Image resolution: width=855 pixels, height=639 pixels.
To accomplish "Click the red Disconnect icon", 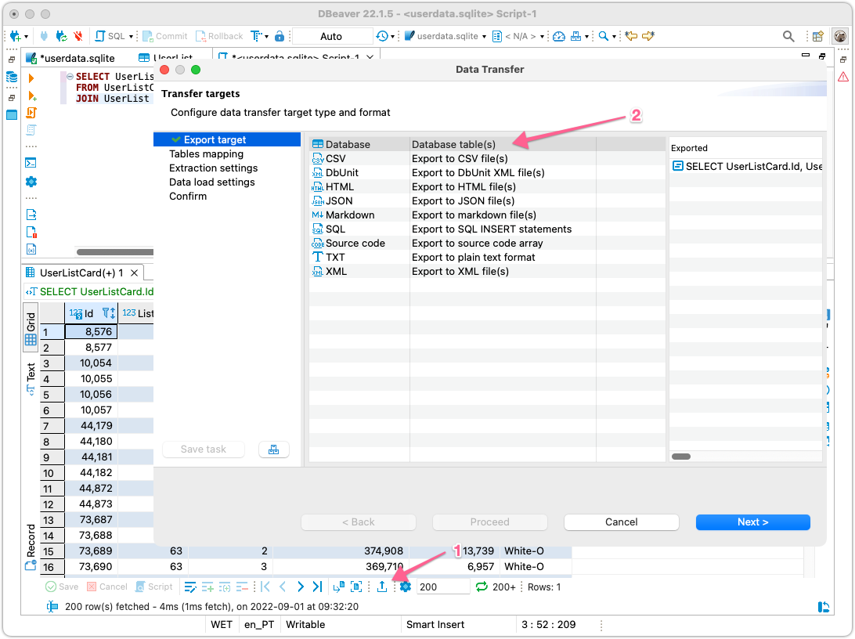I will pos(78,36).
